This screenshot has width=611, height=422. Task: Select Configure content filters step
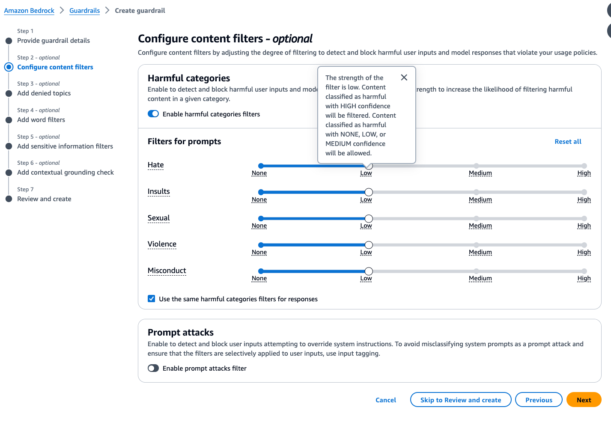point(55,67)
